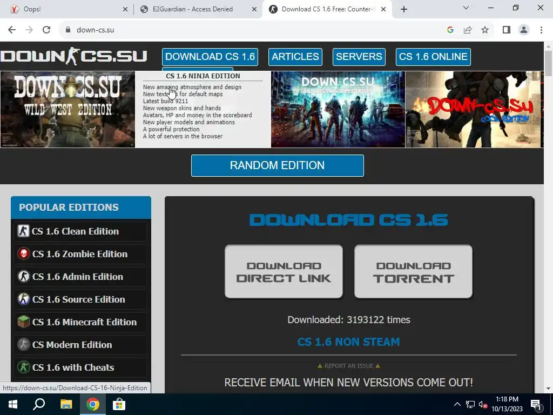
Task: Click the lock icon in address bar
Action: [68, 30]
